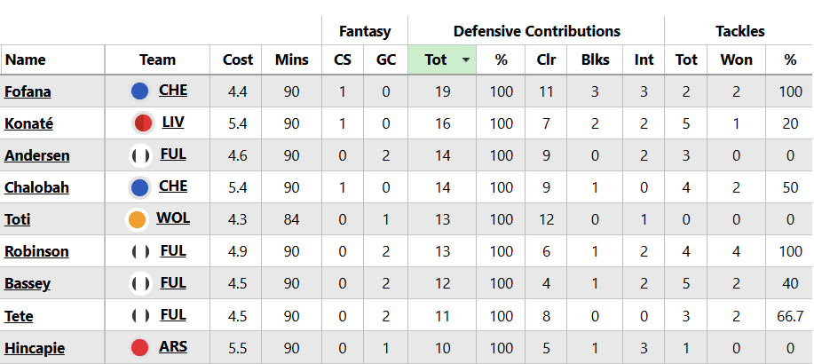
Task: Open Fofana player link
Action: (27, 91)
